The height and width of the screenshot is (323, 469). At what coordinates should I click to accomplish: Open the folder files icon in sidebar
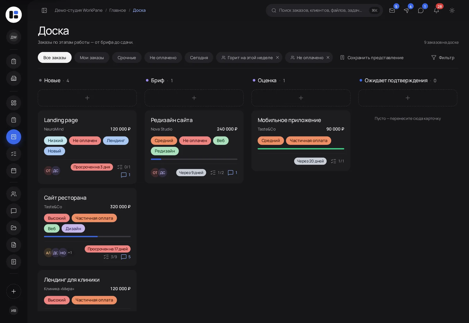(x=13, y=228)
